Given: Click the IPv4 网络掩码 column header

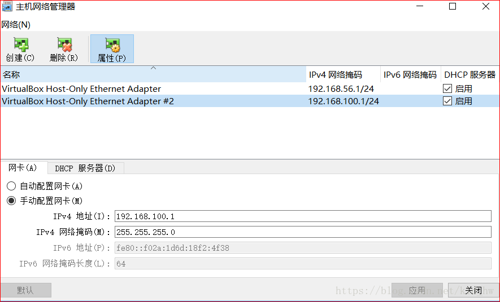Looking at the screenshot, I should click(344, 74).
